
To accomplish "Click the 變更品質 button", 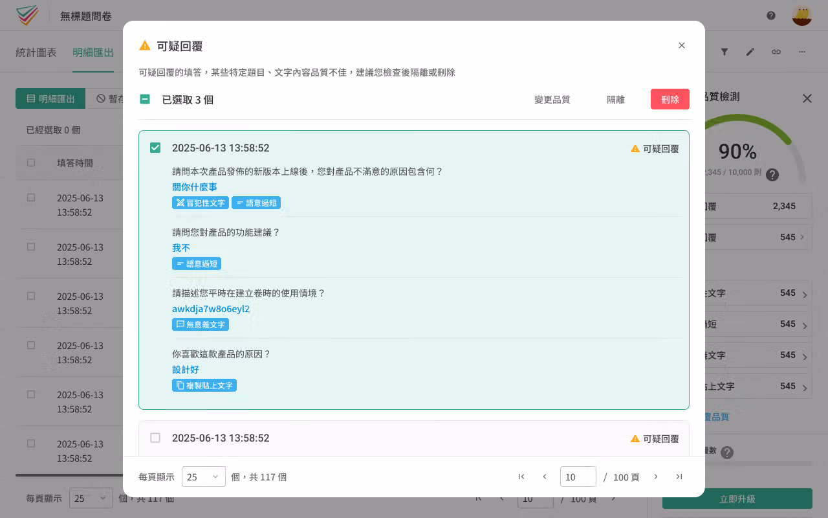I will (x=552, y=99).
